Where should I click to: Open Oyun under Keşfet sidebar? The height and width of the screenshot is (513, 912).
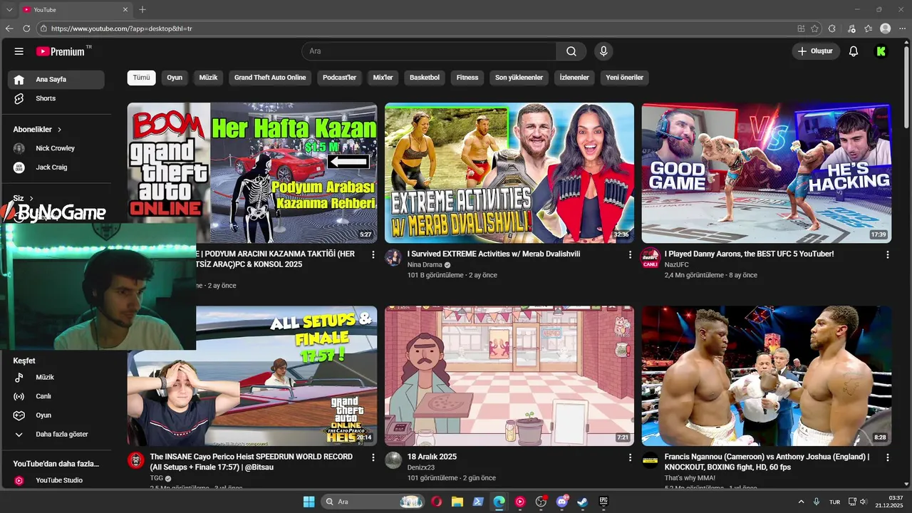point(56,415)
